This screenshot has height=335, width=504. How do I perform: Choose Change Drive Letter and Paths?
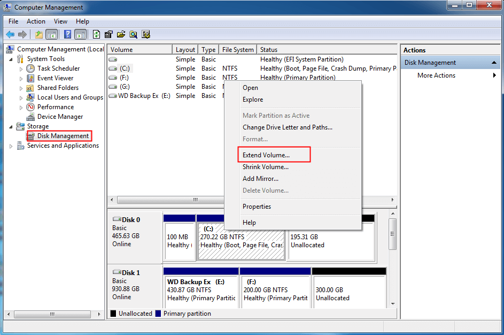point(292,127)
